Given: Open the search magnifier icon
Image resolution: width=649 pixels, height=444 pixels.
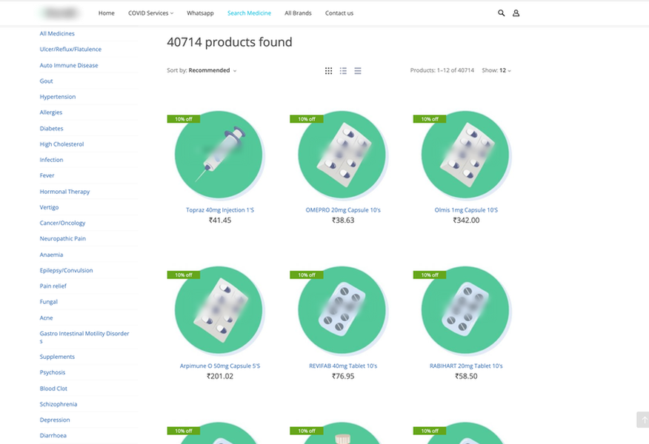Looking at the screenshot, I should [501, 13].
